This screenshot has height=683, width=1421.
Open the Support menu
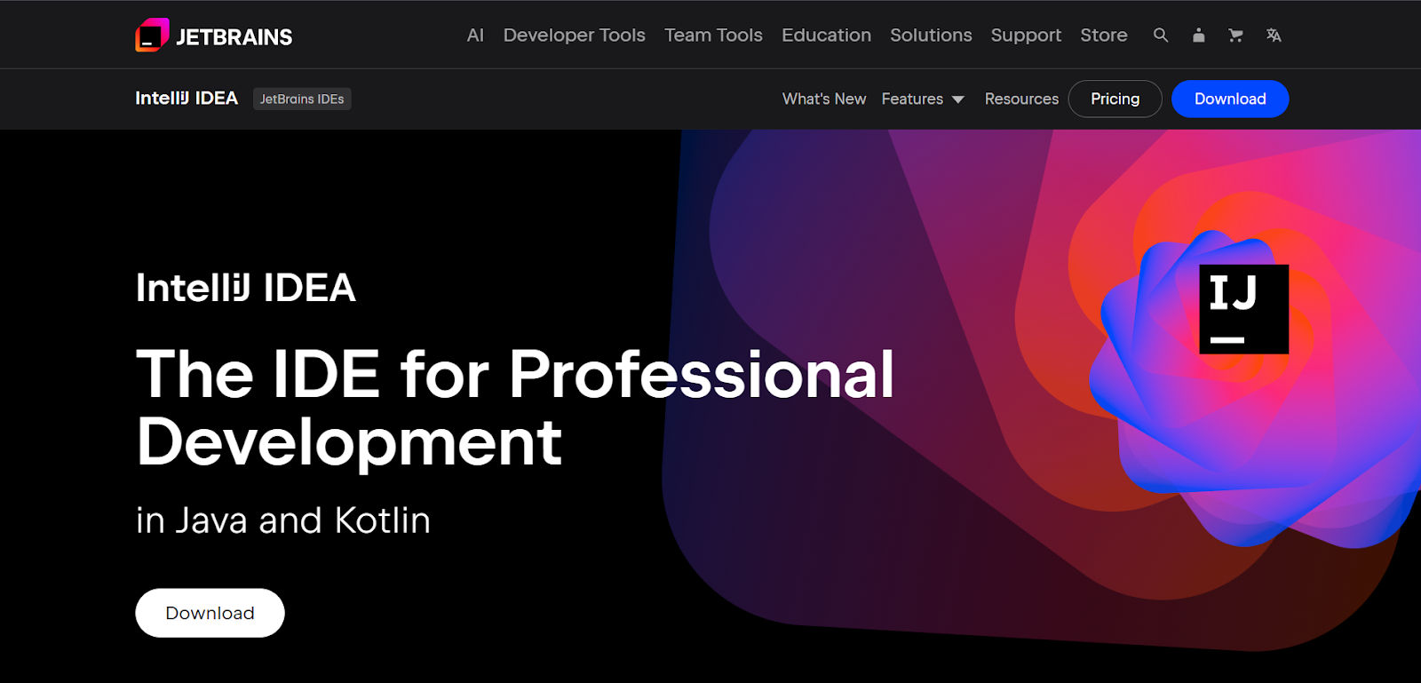pos(1026,36)
